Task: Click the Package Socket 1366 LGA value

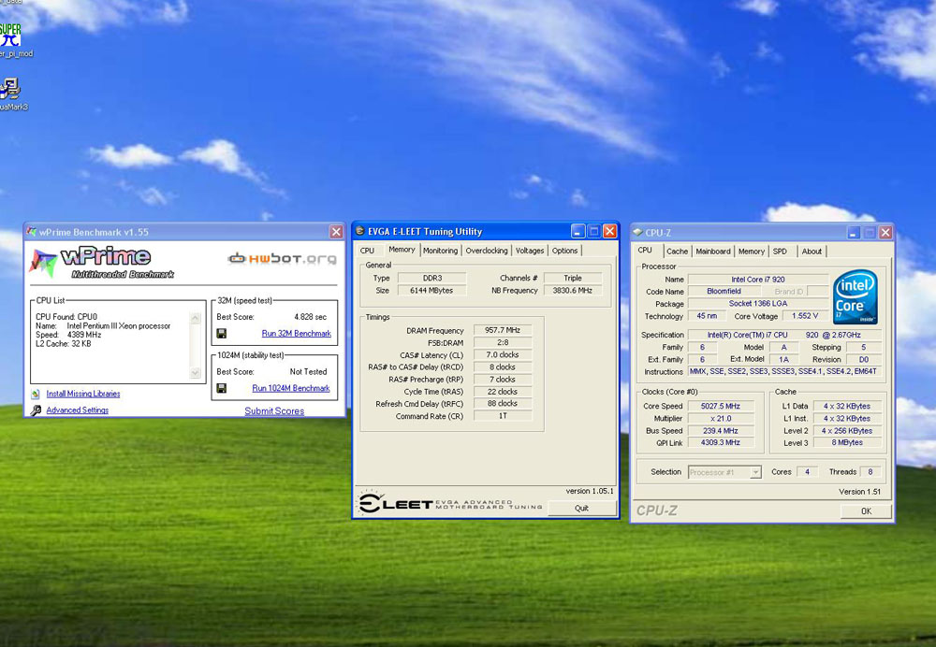Action: [758, 304]
